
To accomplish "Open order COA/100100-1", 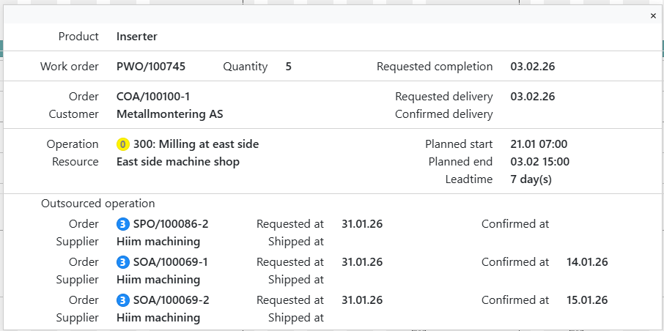I will (153, 97).
